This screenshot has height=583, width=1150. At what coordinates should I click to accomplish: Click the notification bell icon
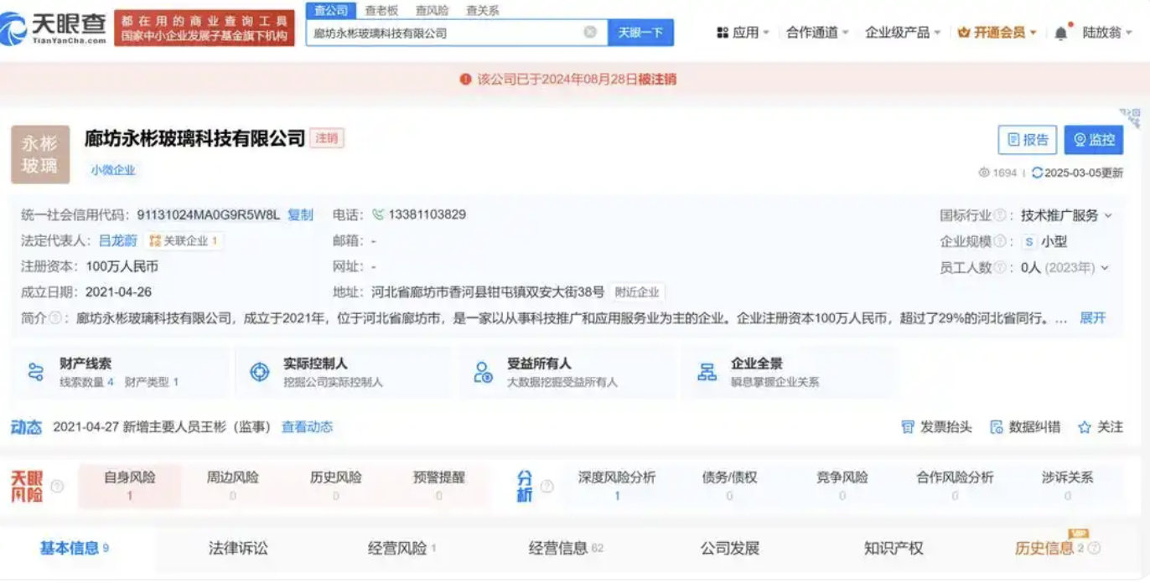(1060, 33)
